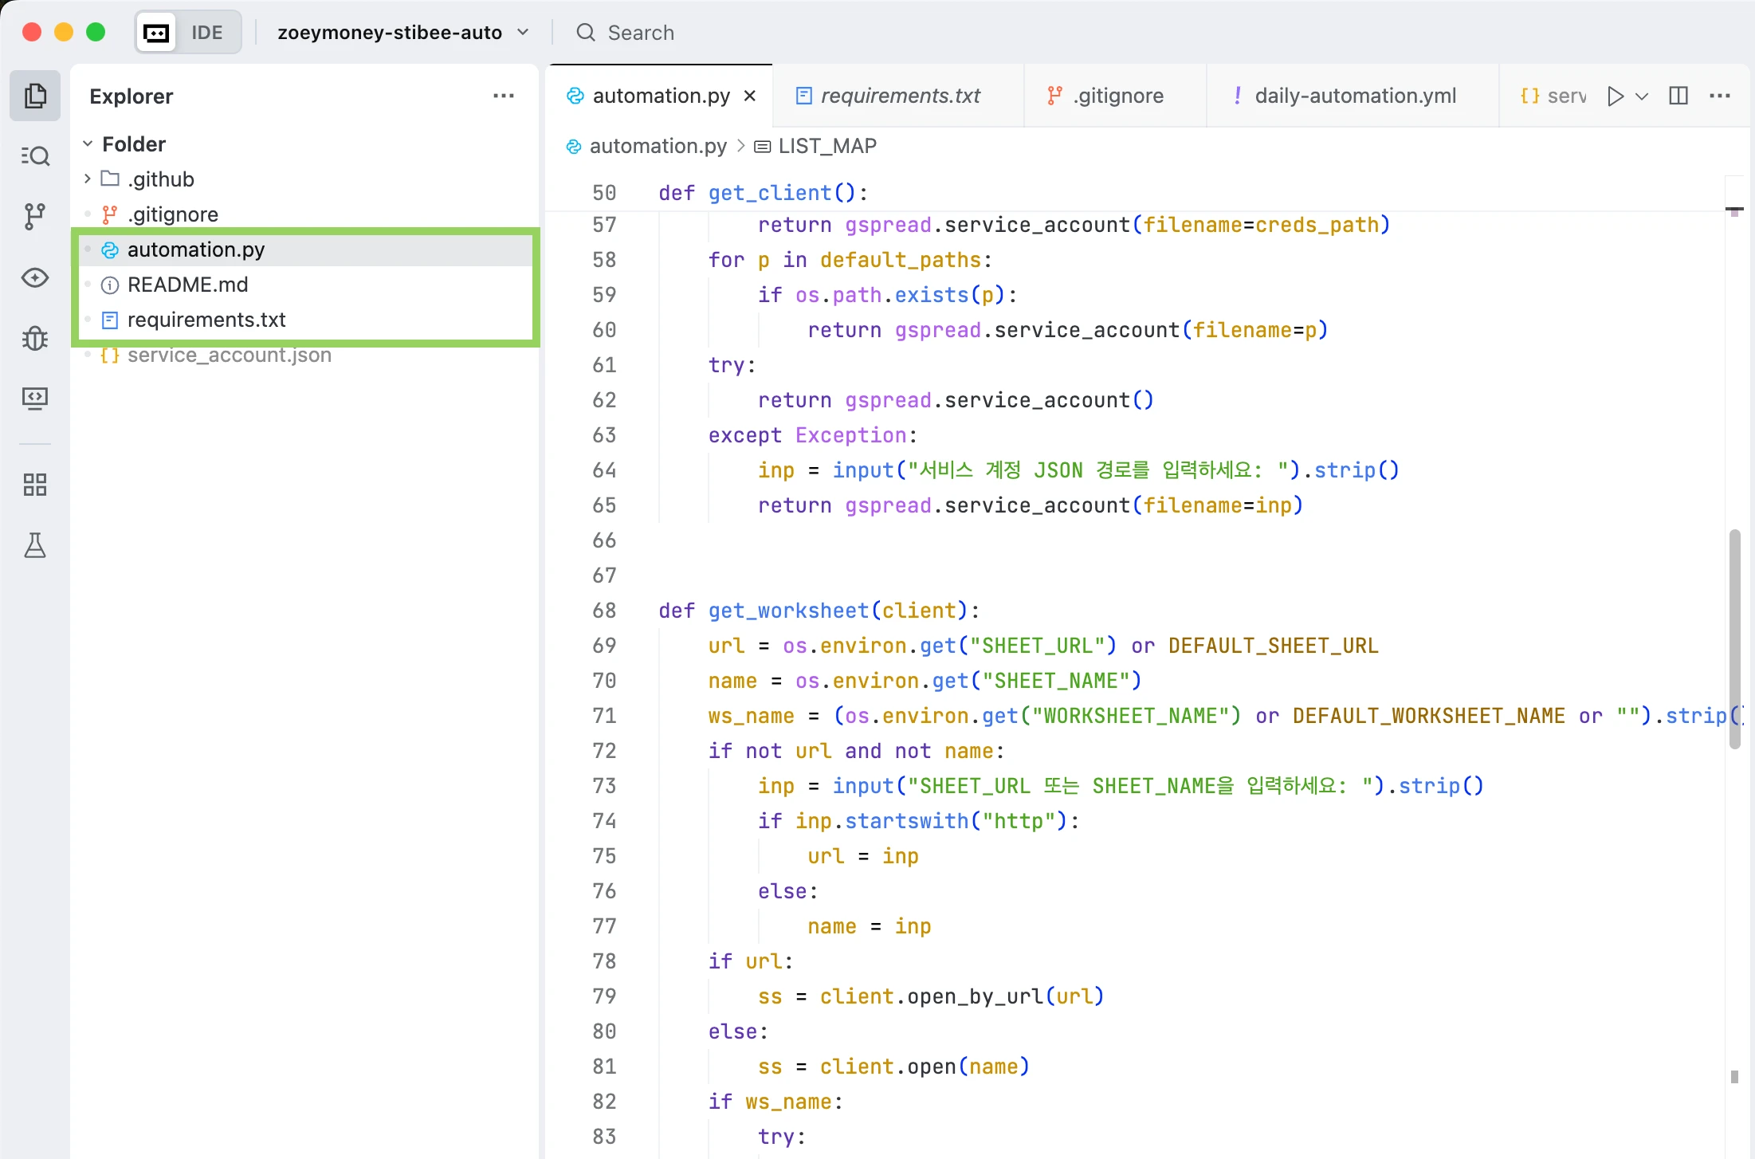The height and width of the screenshot is (1159, 1755).
Task: Open the remote desktop monitor icon
Action: [x=35, y=398]
